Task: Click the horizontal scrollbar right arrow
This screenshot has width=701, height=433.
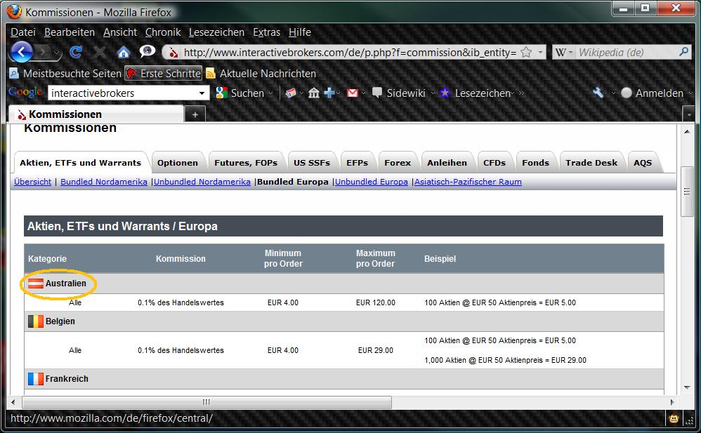Action: pos(672,402)
